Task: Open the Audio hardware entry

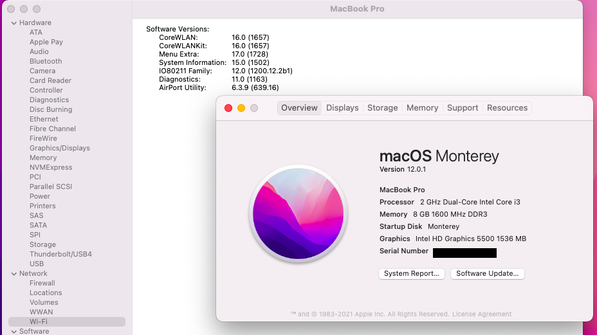Action: point(39,51)
